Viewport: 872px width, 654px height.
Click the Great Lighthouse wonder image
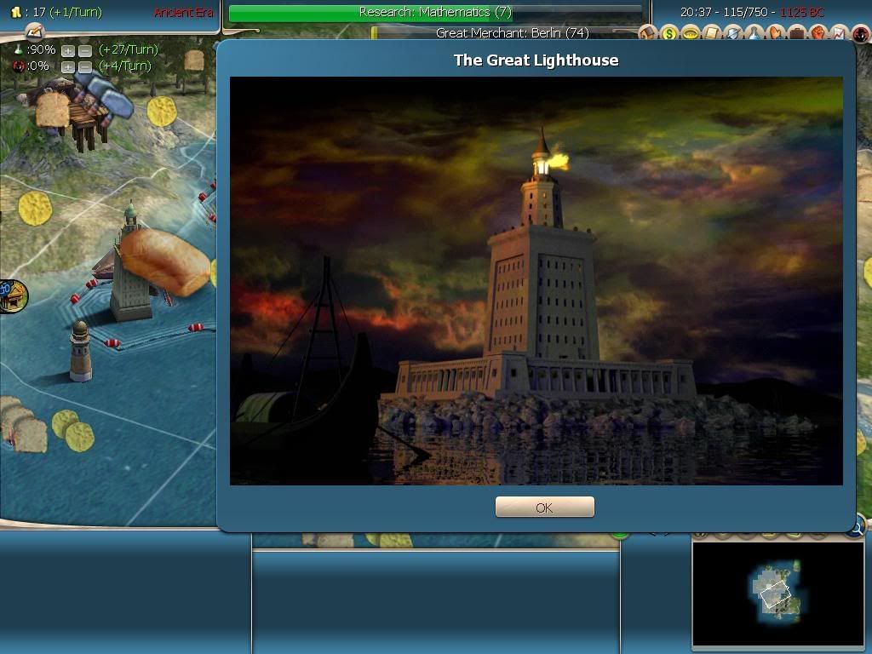pyautogui.click(x=536, y=281)
